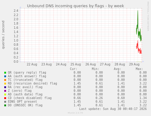
Task: Click the DO DNSSEC OK dark green swatch
Action: point(5,105)
